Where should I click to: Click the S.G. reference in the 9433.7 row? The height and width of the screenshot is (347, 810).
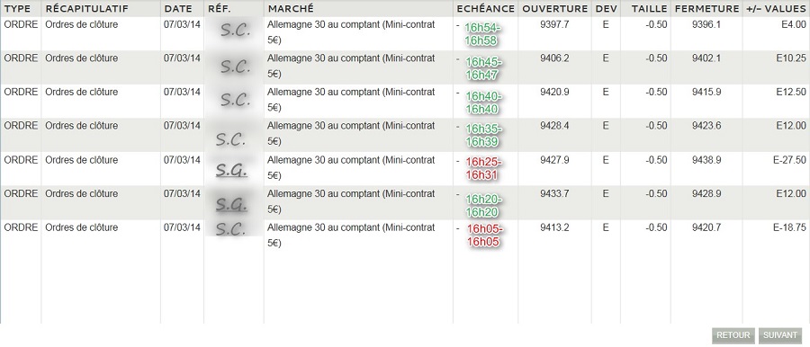231,204
